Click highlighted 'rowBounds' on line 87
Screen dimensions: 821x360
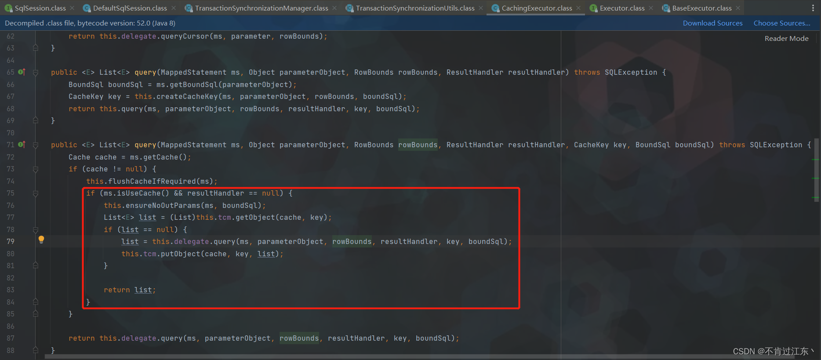(299, 338)
